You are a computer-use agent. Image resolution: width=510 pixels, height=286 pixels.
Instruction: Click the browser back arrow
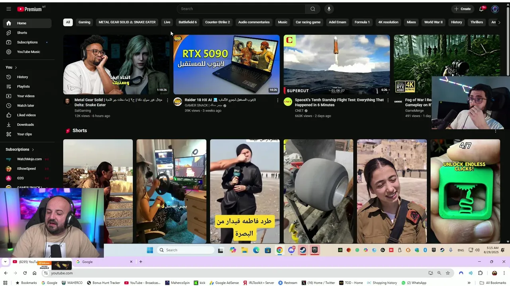pos(6,273)
